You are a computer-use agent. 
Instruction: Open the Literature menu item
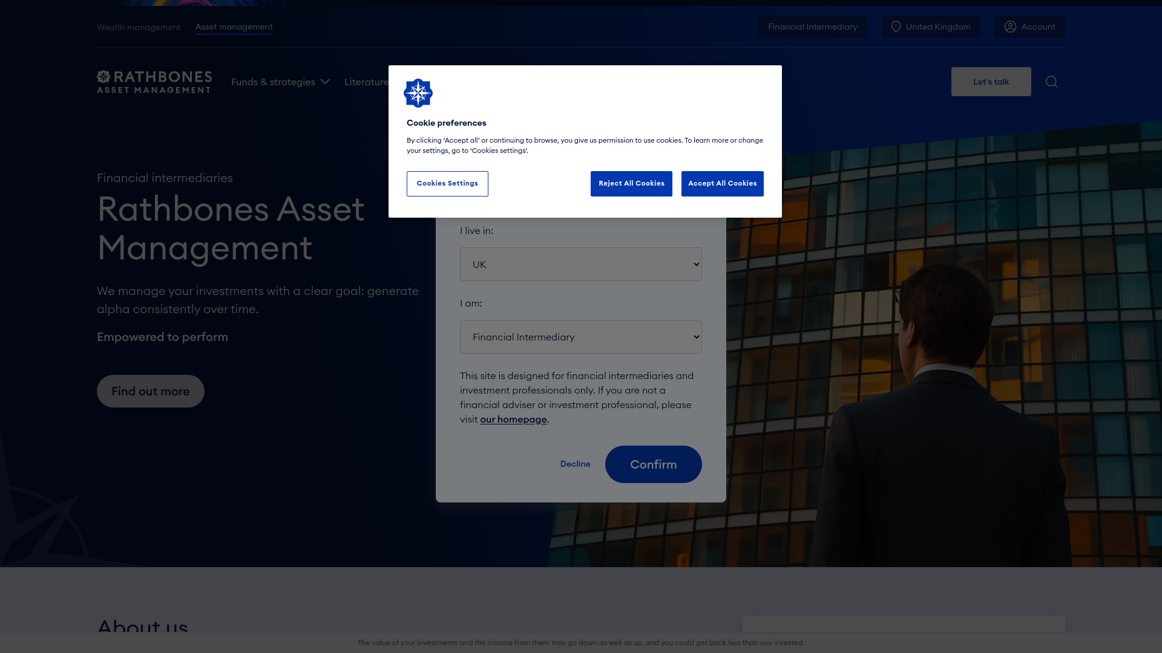click(367, 82)
